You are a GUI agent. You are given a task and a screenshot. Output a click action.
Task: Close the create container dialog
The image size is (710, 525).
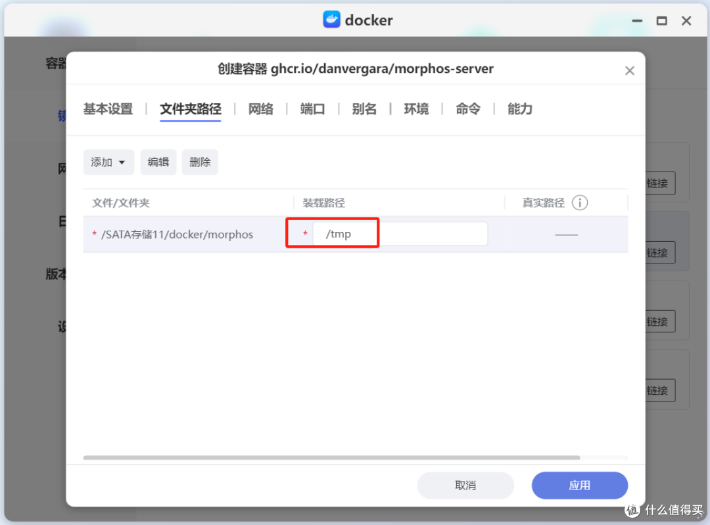tap(629, 70)
